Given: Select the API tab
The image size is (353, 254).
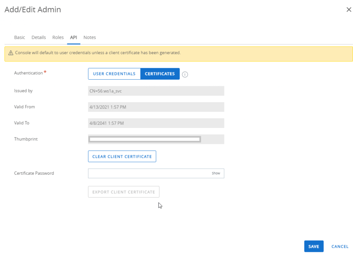Looking at the screenshot, I should point(73,37).
